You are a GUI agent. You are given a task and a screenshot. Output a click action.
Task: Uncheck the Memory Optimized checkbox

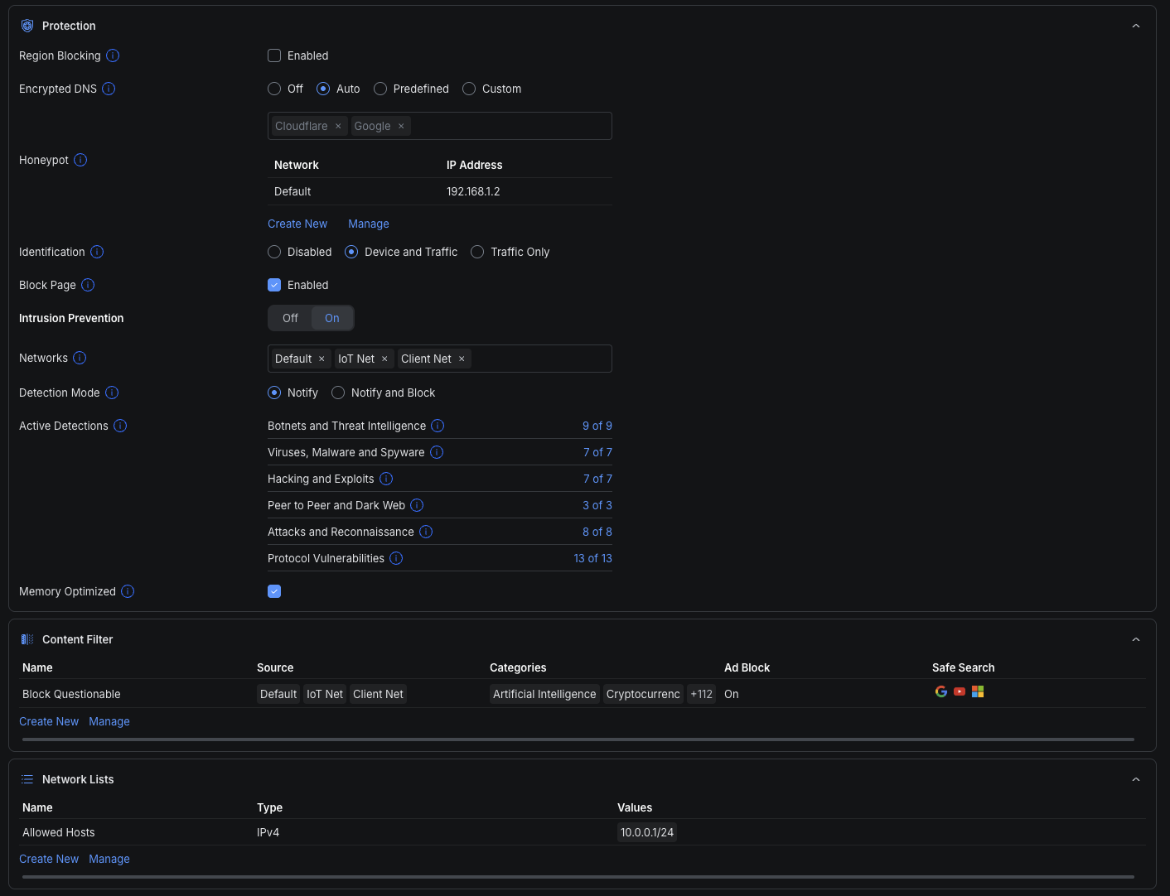point(274,590)
